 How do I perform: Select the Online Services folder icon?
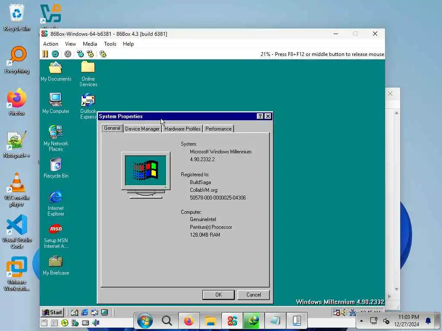click(x=88, y=74)
